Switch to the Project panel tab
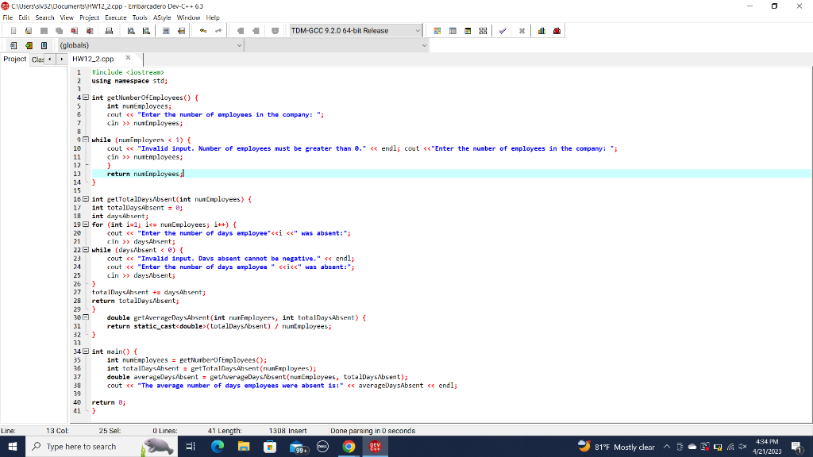The width and height of the screenshot is (813, 457). pos(13,58)
